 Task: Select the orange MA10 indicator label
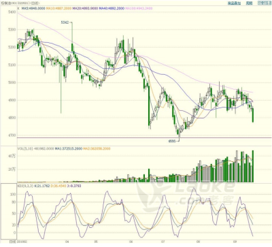[x=58, y=8]
